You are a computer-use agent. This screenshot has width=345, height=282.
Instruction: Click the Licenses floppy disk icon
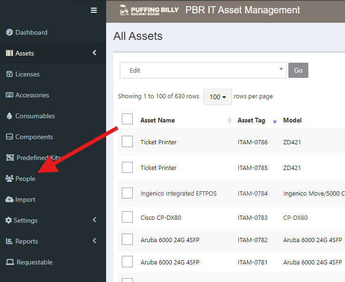(x=9, y=74)
